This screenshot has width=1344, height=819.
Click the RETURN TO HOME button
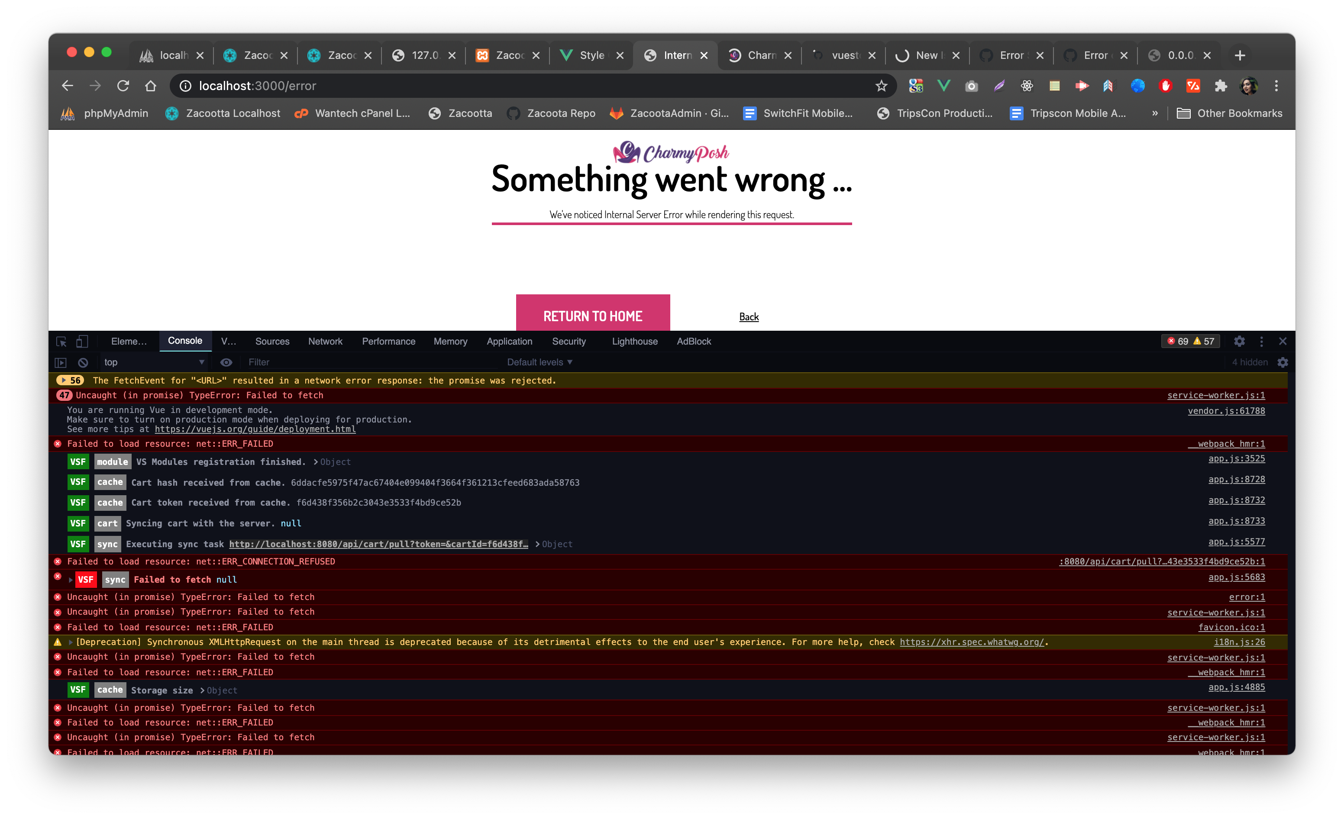click(593, 315)
